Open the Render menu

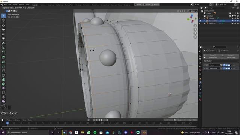[15, 4]
